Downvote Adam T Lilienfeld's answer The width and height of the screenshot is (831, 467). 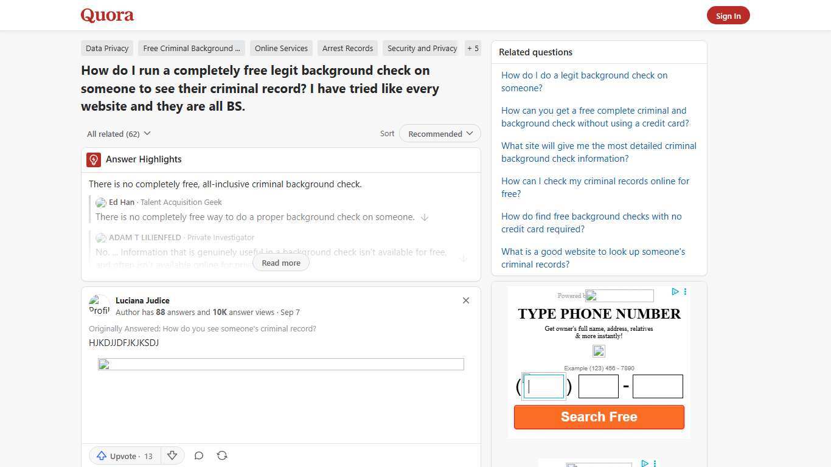click(464, 258)
